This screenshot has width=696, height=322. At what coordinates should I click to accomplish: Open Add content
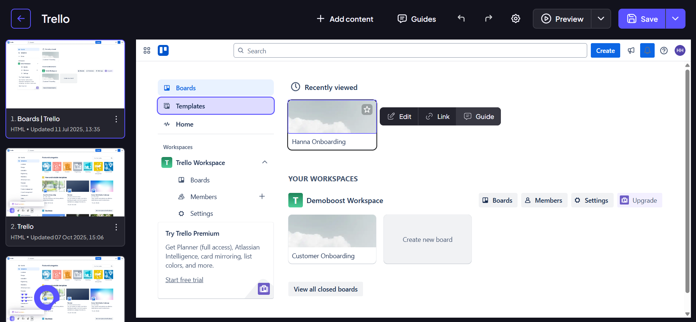(345, 19)
